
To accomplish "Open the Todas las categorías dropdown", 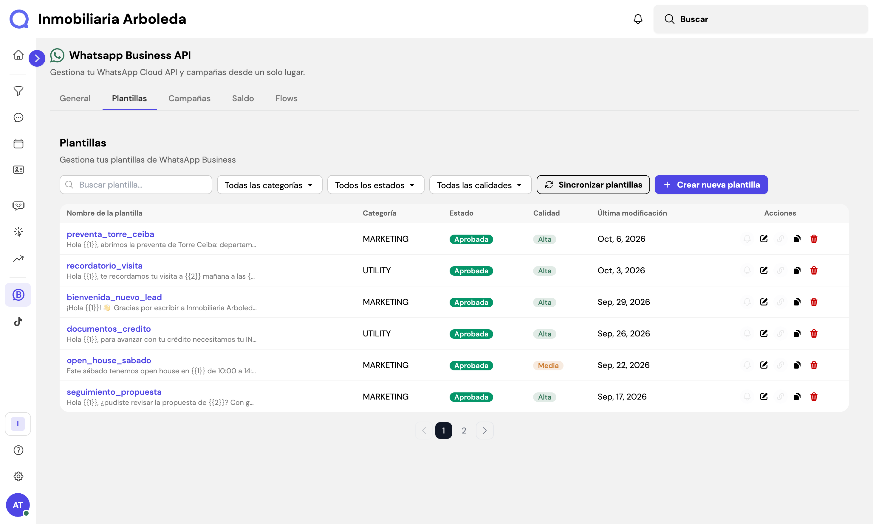I will (x=270, y=185).
